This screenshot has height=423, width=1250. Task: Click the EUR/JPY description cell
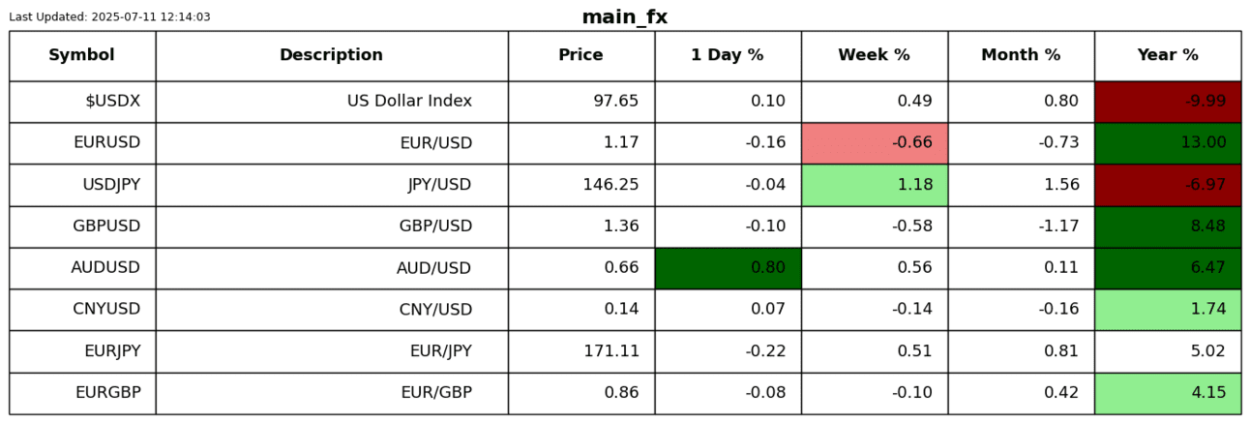click(x=331, y=351)
